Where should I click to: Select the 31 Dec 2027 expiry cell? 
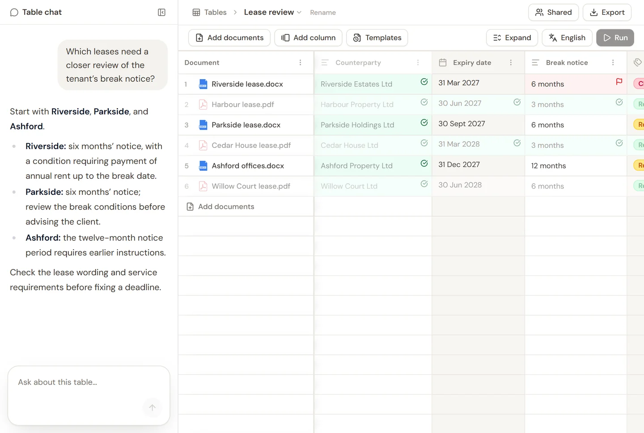click(478, 166)
